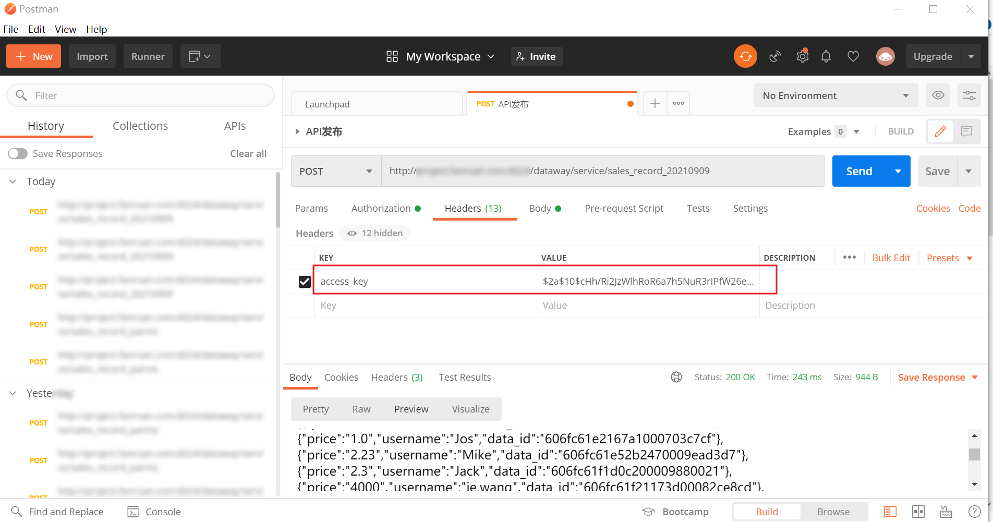Click the request URL field
Viewport: 993px width, 522px height.
point(603,171)
